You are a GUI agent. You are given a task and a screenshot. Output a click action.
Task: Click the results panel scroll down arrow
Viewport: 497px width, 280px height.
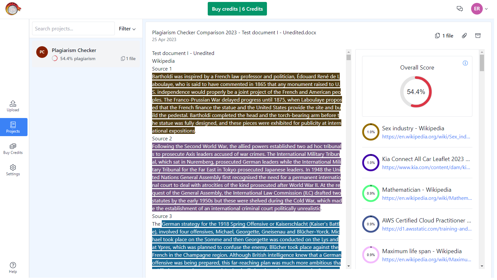482,266
